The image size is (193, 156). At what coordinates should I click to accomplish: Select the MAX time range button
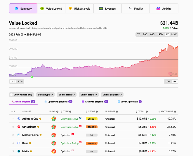pyautogui.click(x=174, y=35)
